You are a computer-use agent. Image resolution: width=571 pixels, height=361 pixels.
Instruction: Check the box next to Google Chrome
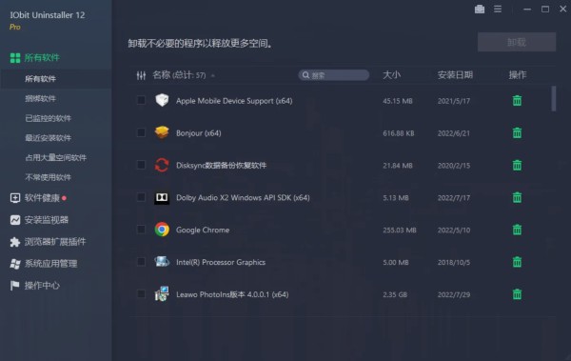tap(141, 230)
